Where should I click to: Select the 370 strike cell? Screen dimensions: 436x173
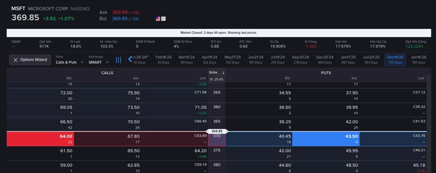[x=217, y=139]
